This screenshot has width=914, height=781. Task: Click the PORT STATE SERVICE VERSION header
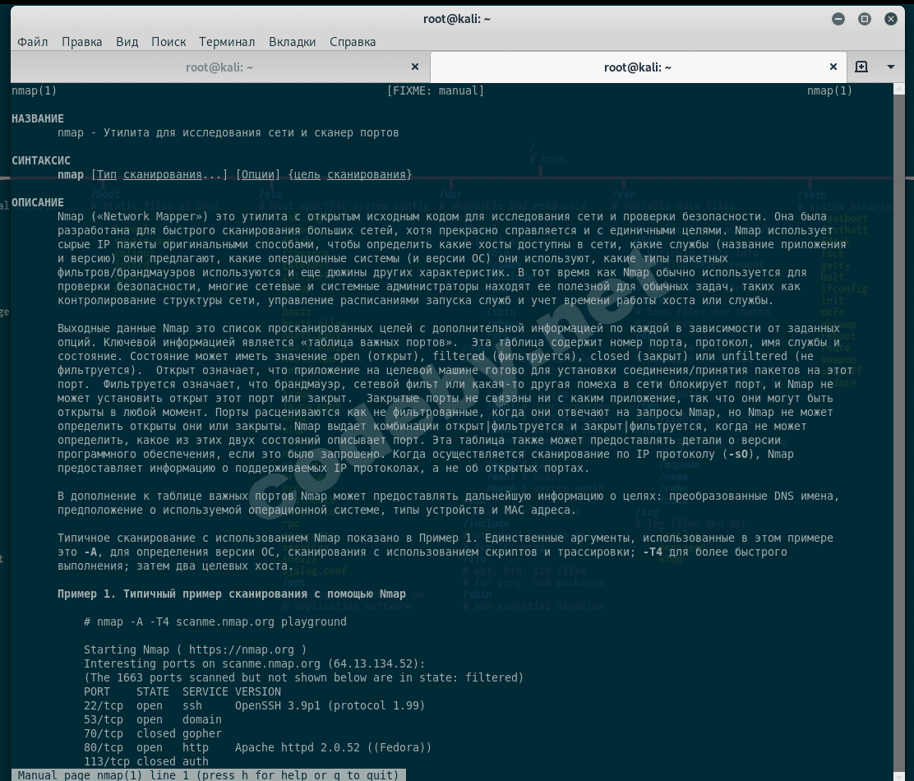182,692
